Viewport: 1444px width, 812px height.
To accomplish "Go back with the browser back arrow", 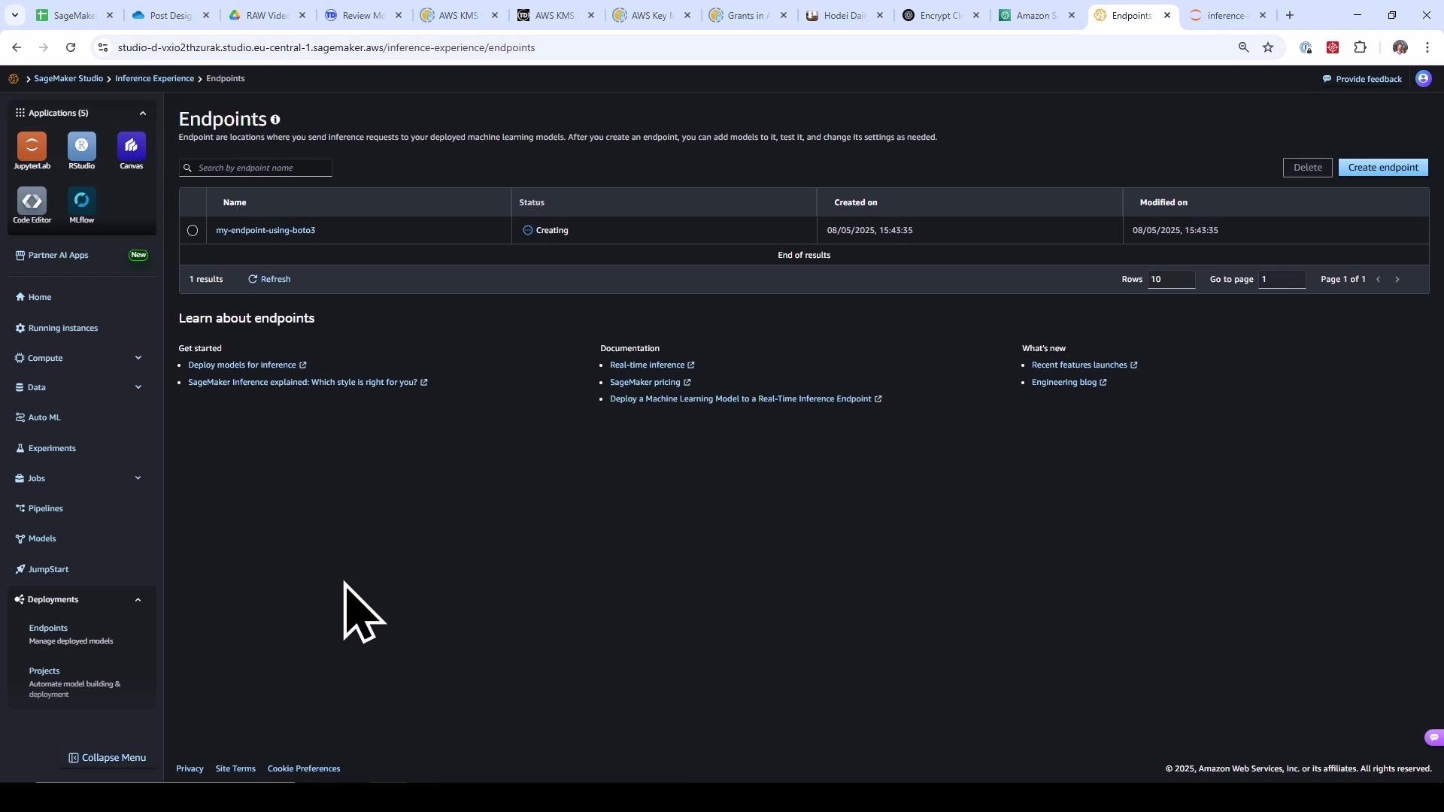I will 17,47.
